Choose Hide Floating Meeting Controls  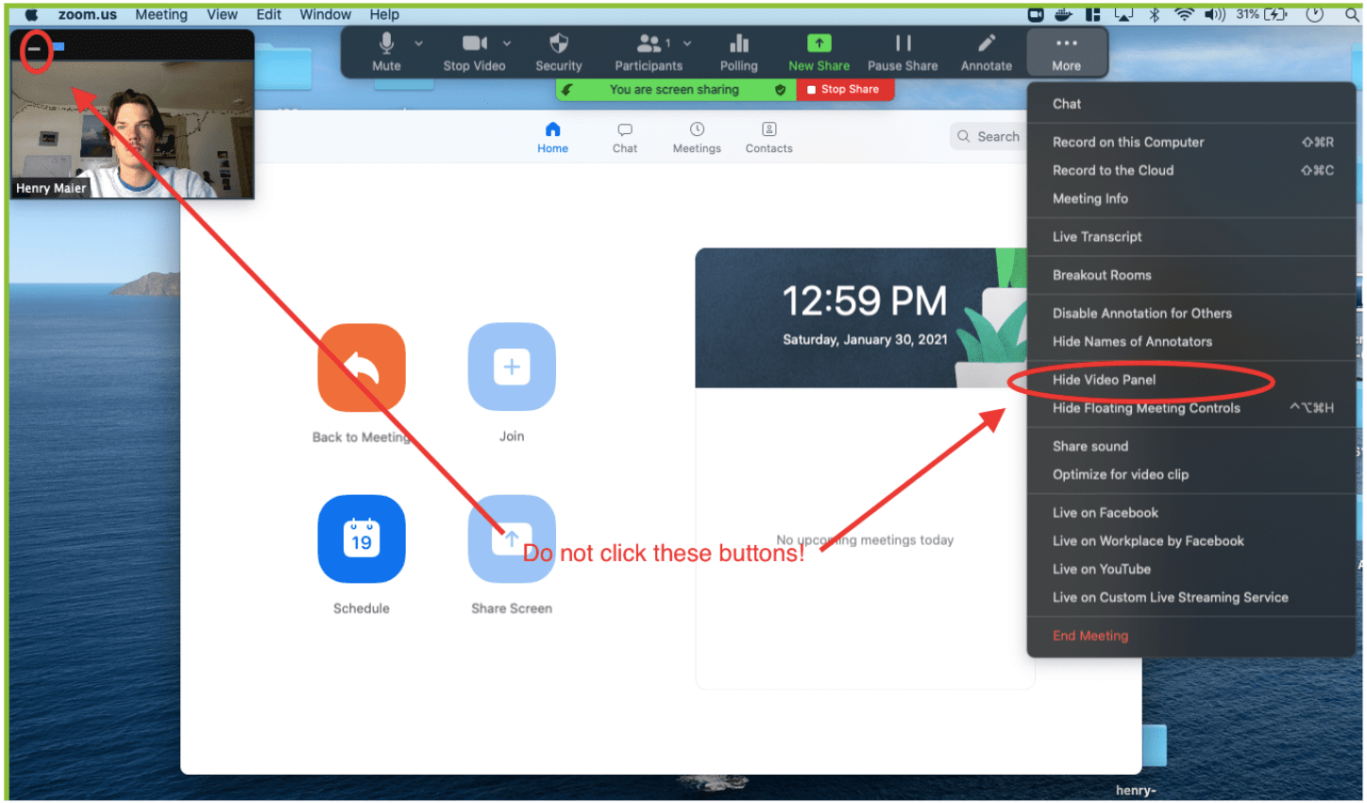click(x=1191, y=408)
